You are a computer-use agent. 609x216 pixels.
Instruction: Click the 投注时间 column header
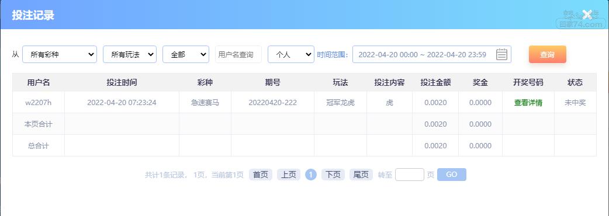pyautogui.click(x=122, y=82)
